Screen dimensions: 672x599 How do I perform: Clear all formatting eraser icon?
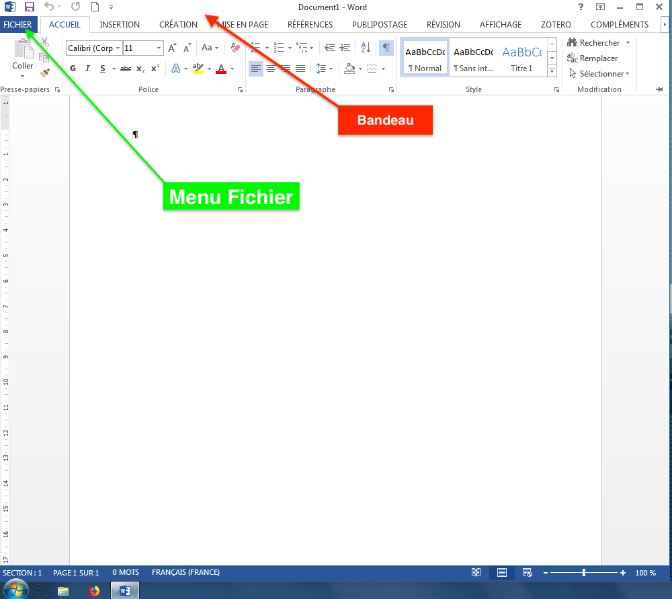click(x=235, y=48)
